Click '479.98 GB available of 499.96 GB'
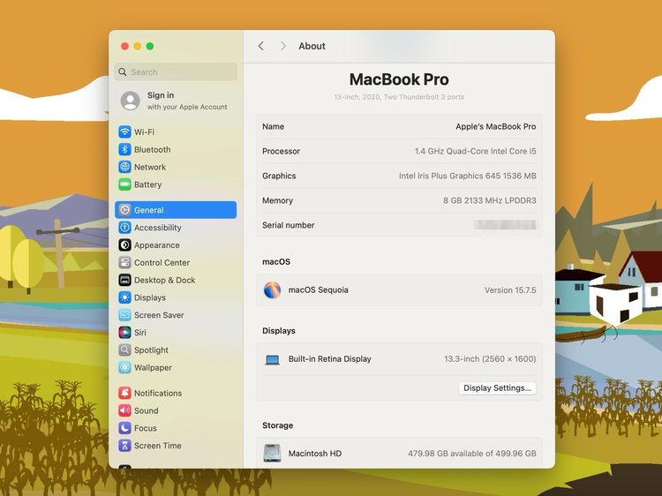The image size is (662, 496). pos(472,454)
